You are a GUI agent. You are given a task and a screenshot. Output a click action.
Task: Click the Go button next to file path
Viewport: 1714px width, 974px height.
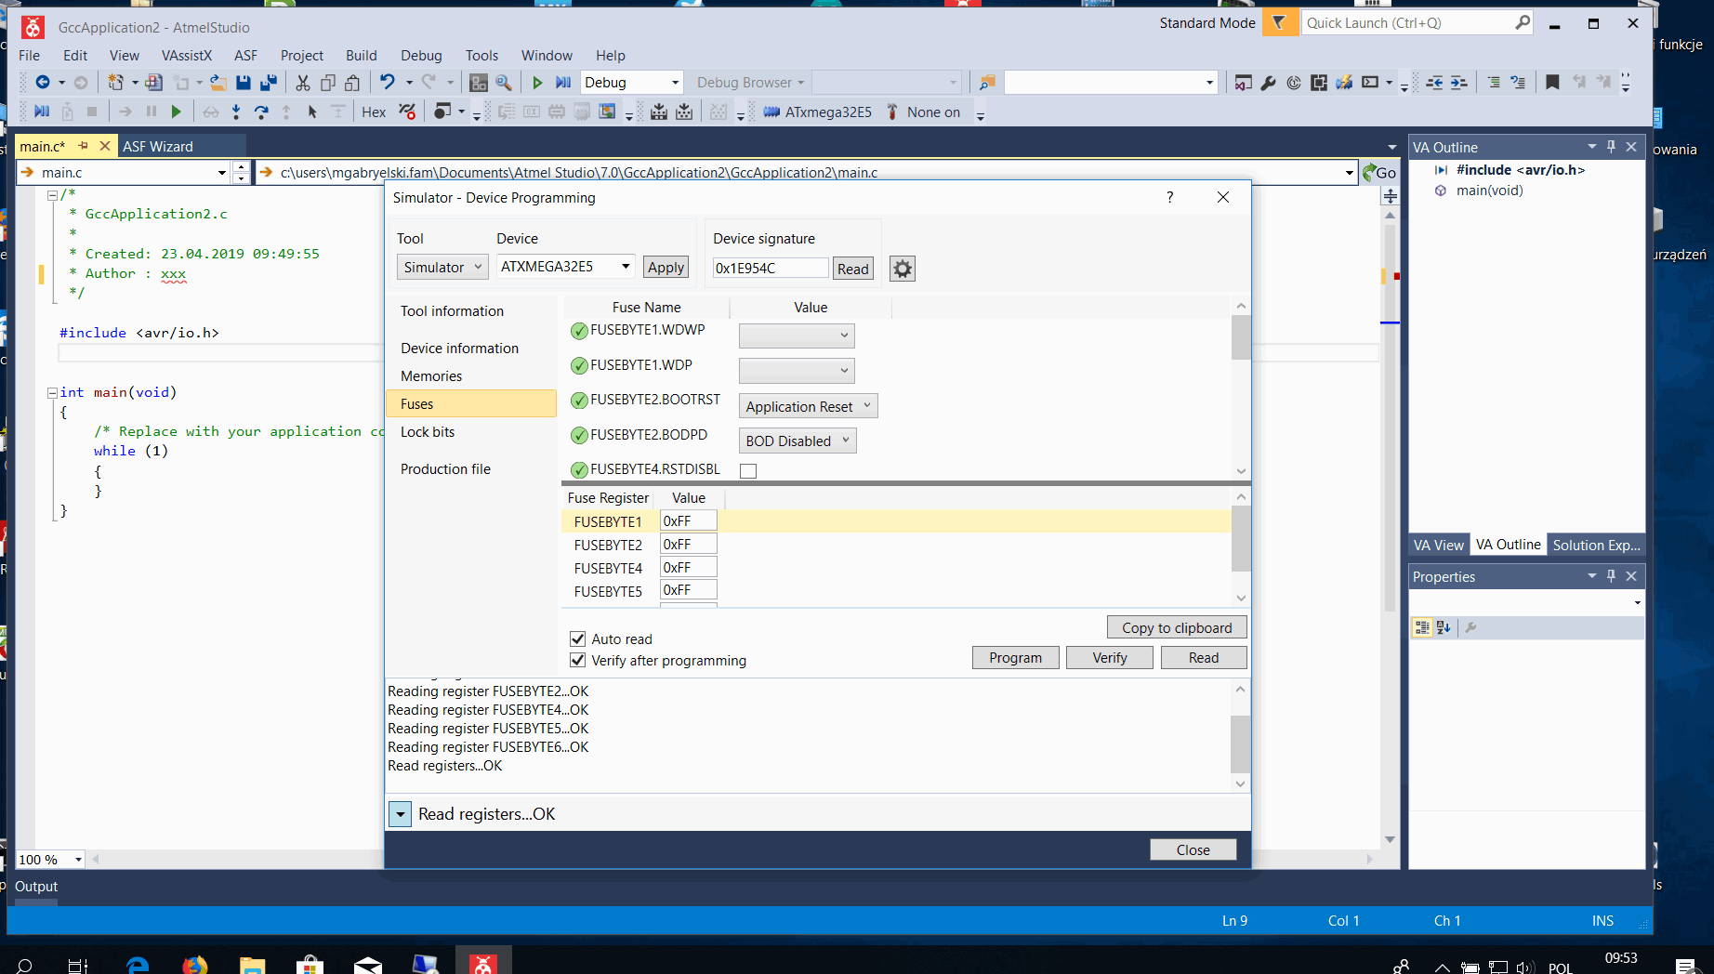[1379, 173]
